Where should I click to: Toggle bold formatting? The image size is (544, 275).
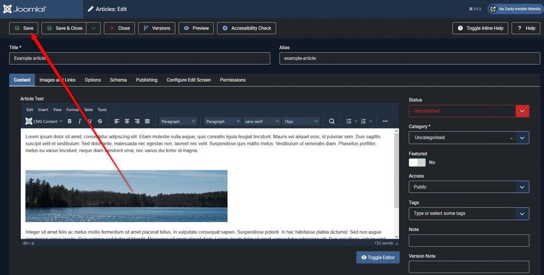[70, 121]
